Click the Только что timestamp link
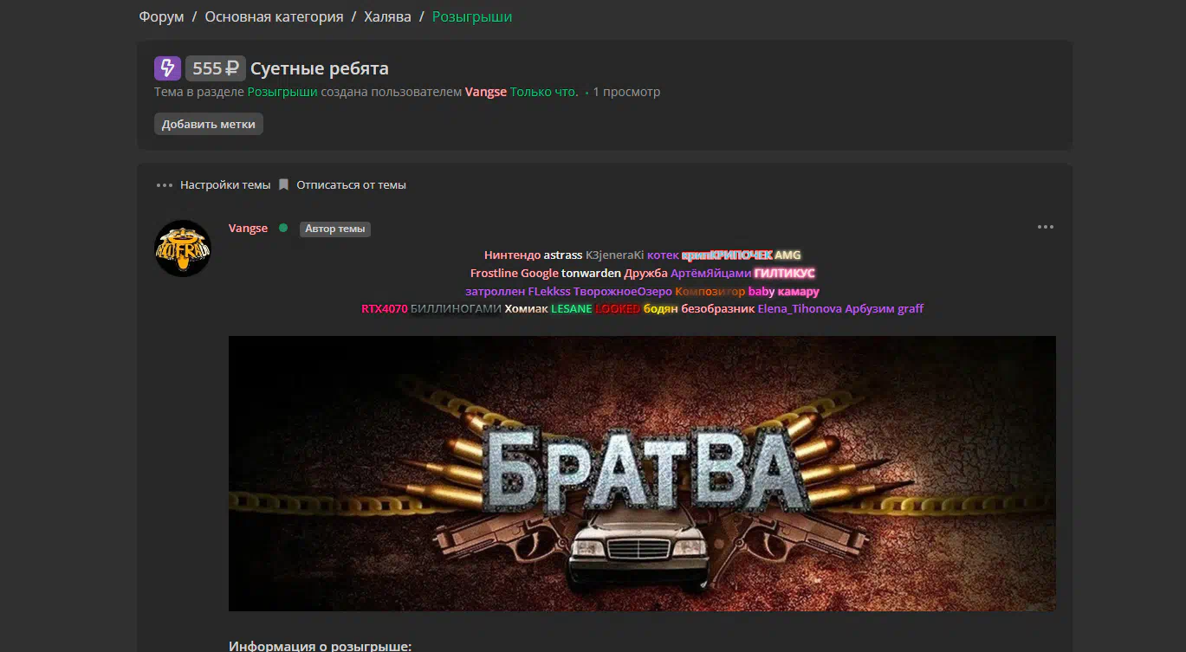 [544, 92]
